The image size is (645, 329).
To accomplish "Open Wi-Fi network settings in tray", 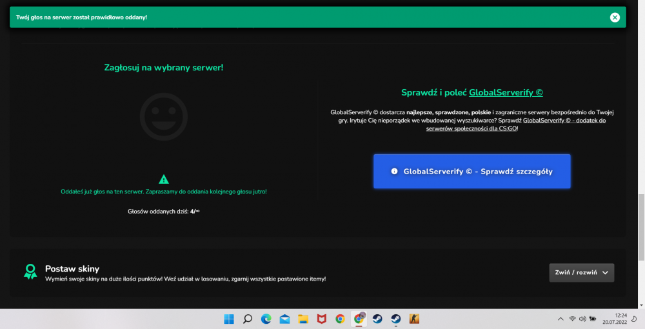I will click(x=572, y=319).
